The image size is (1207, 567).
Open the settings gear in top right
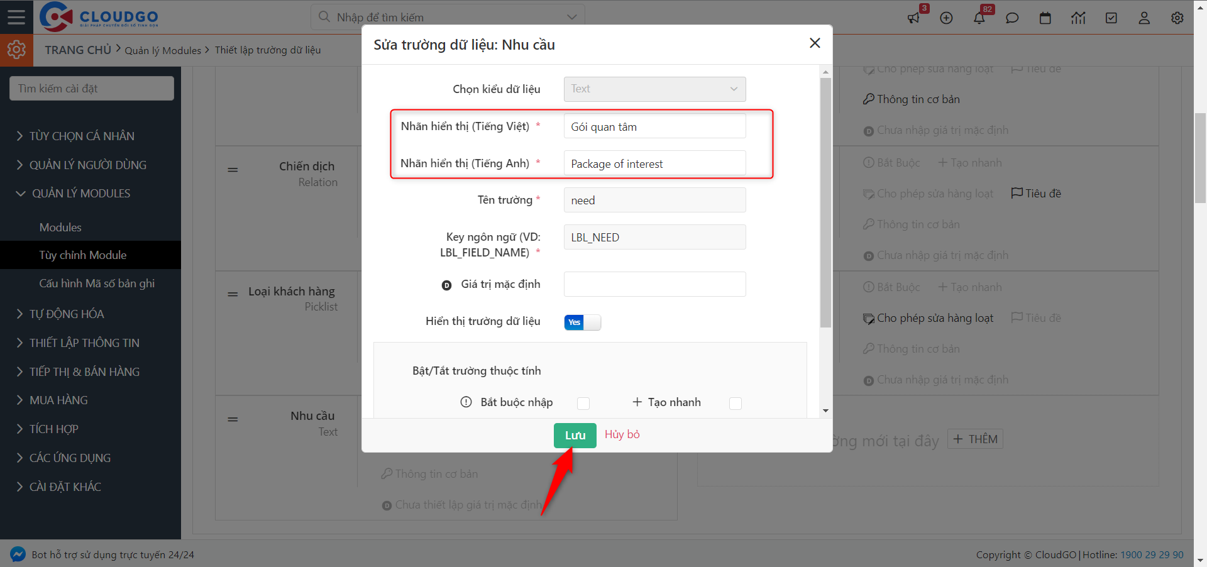click(x=1177, y=18)
